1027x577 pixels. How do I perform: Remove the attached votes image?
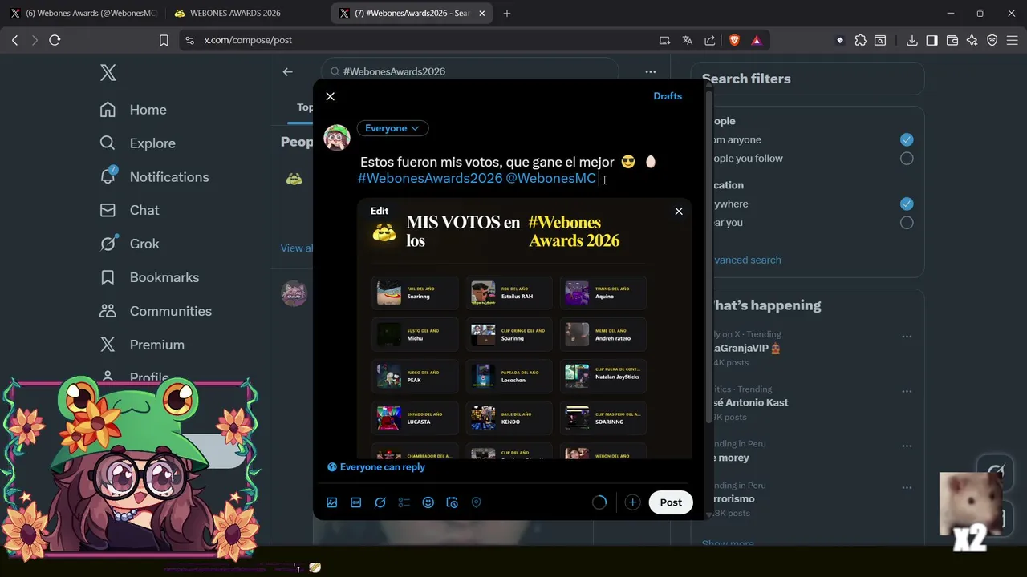679,211
